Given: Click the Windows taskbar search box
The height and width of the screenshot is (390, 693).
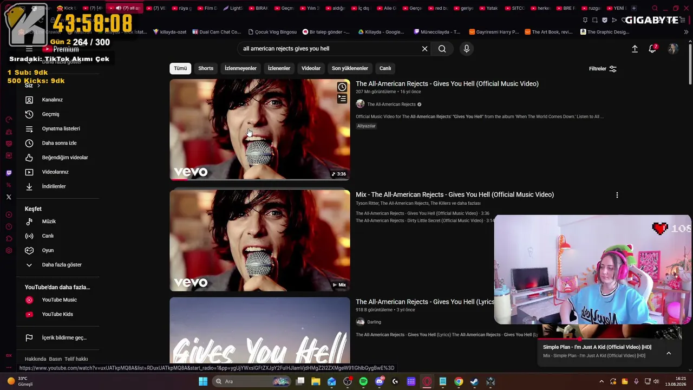Looking at the screenshot, I should 252,381.
